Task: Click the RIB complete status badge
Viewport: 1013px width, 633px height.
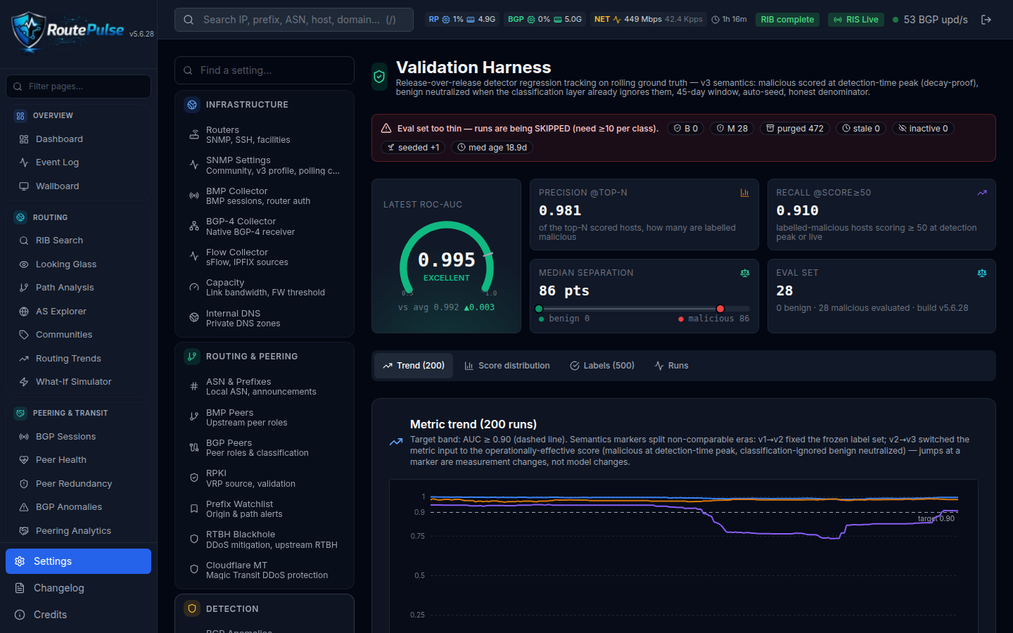Action: (x=787, y=20)
